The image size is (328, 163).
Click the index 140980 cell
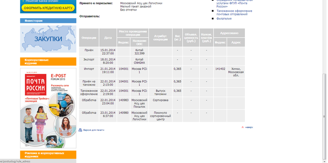(124, 116)
